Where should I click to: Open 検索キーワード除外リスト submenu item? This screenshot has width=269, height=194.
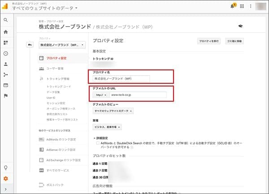click(x=62, y=120)
